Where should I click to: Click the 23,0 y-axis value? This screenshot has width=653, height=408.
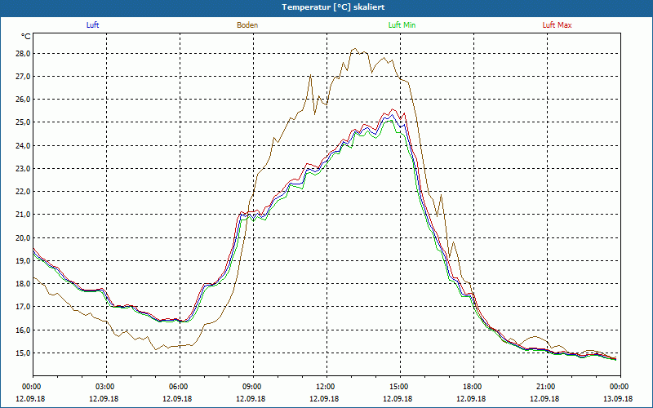tap(23, 169)
